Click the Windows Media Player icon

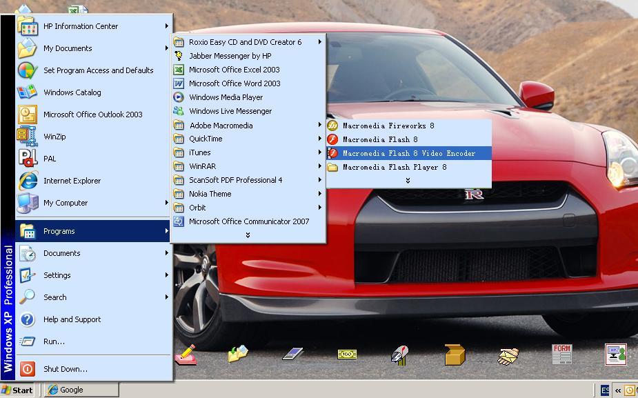pos(179,97)
